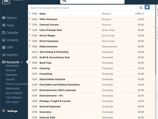Open Reports section
Screen dimensions: 158x119
tap(12, 55)
